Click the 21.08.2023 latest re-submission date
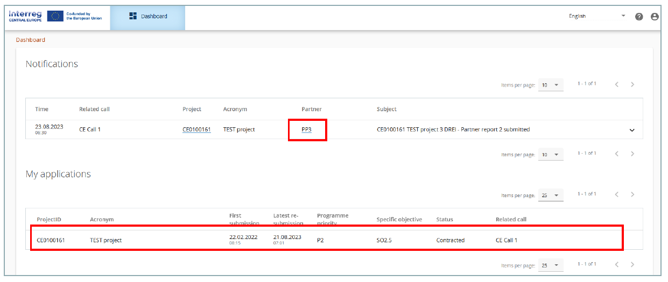Viewport: 668px width, 282px height. coord(287,237)
